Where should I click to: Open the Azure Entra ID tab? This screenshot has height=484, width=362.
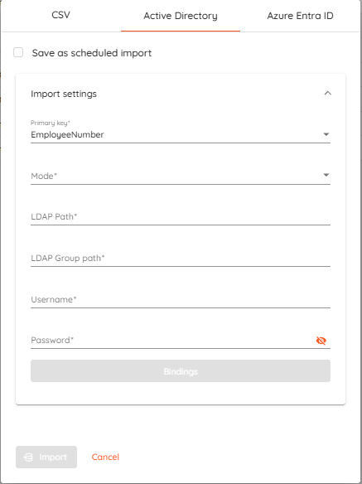(300, 16)
